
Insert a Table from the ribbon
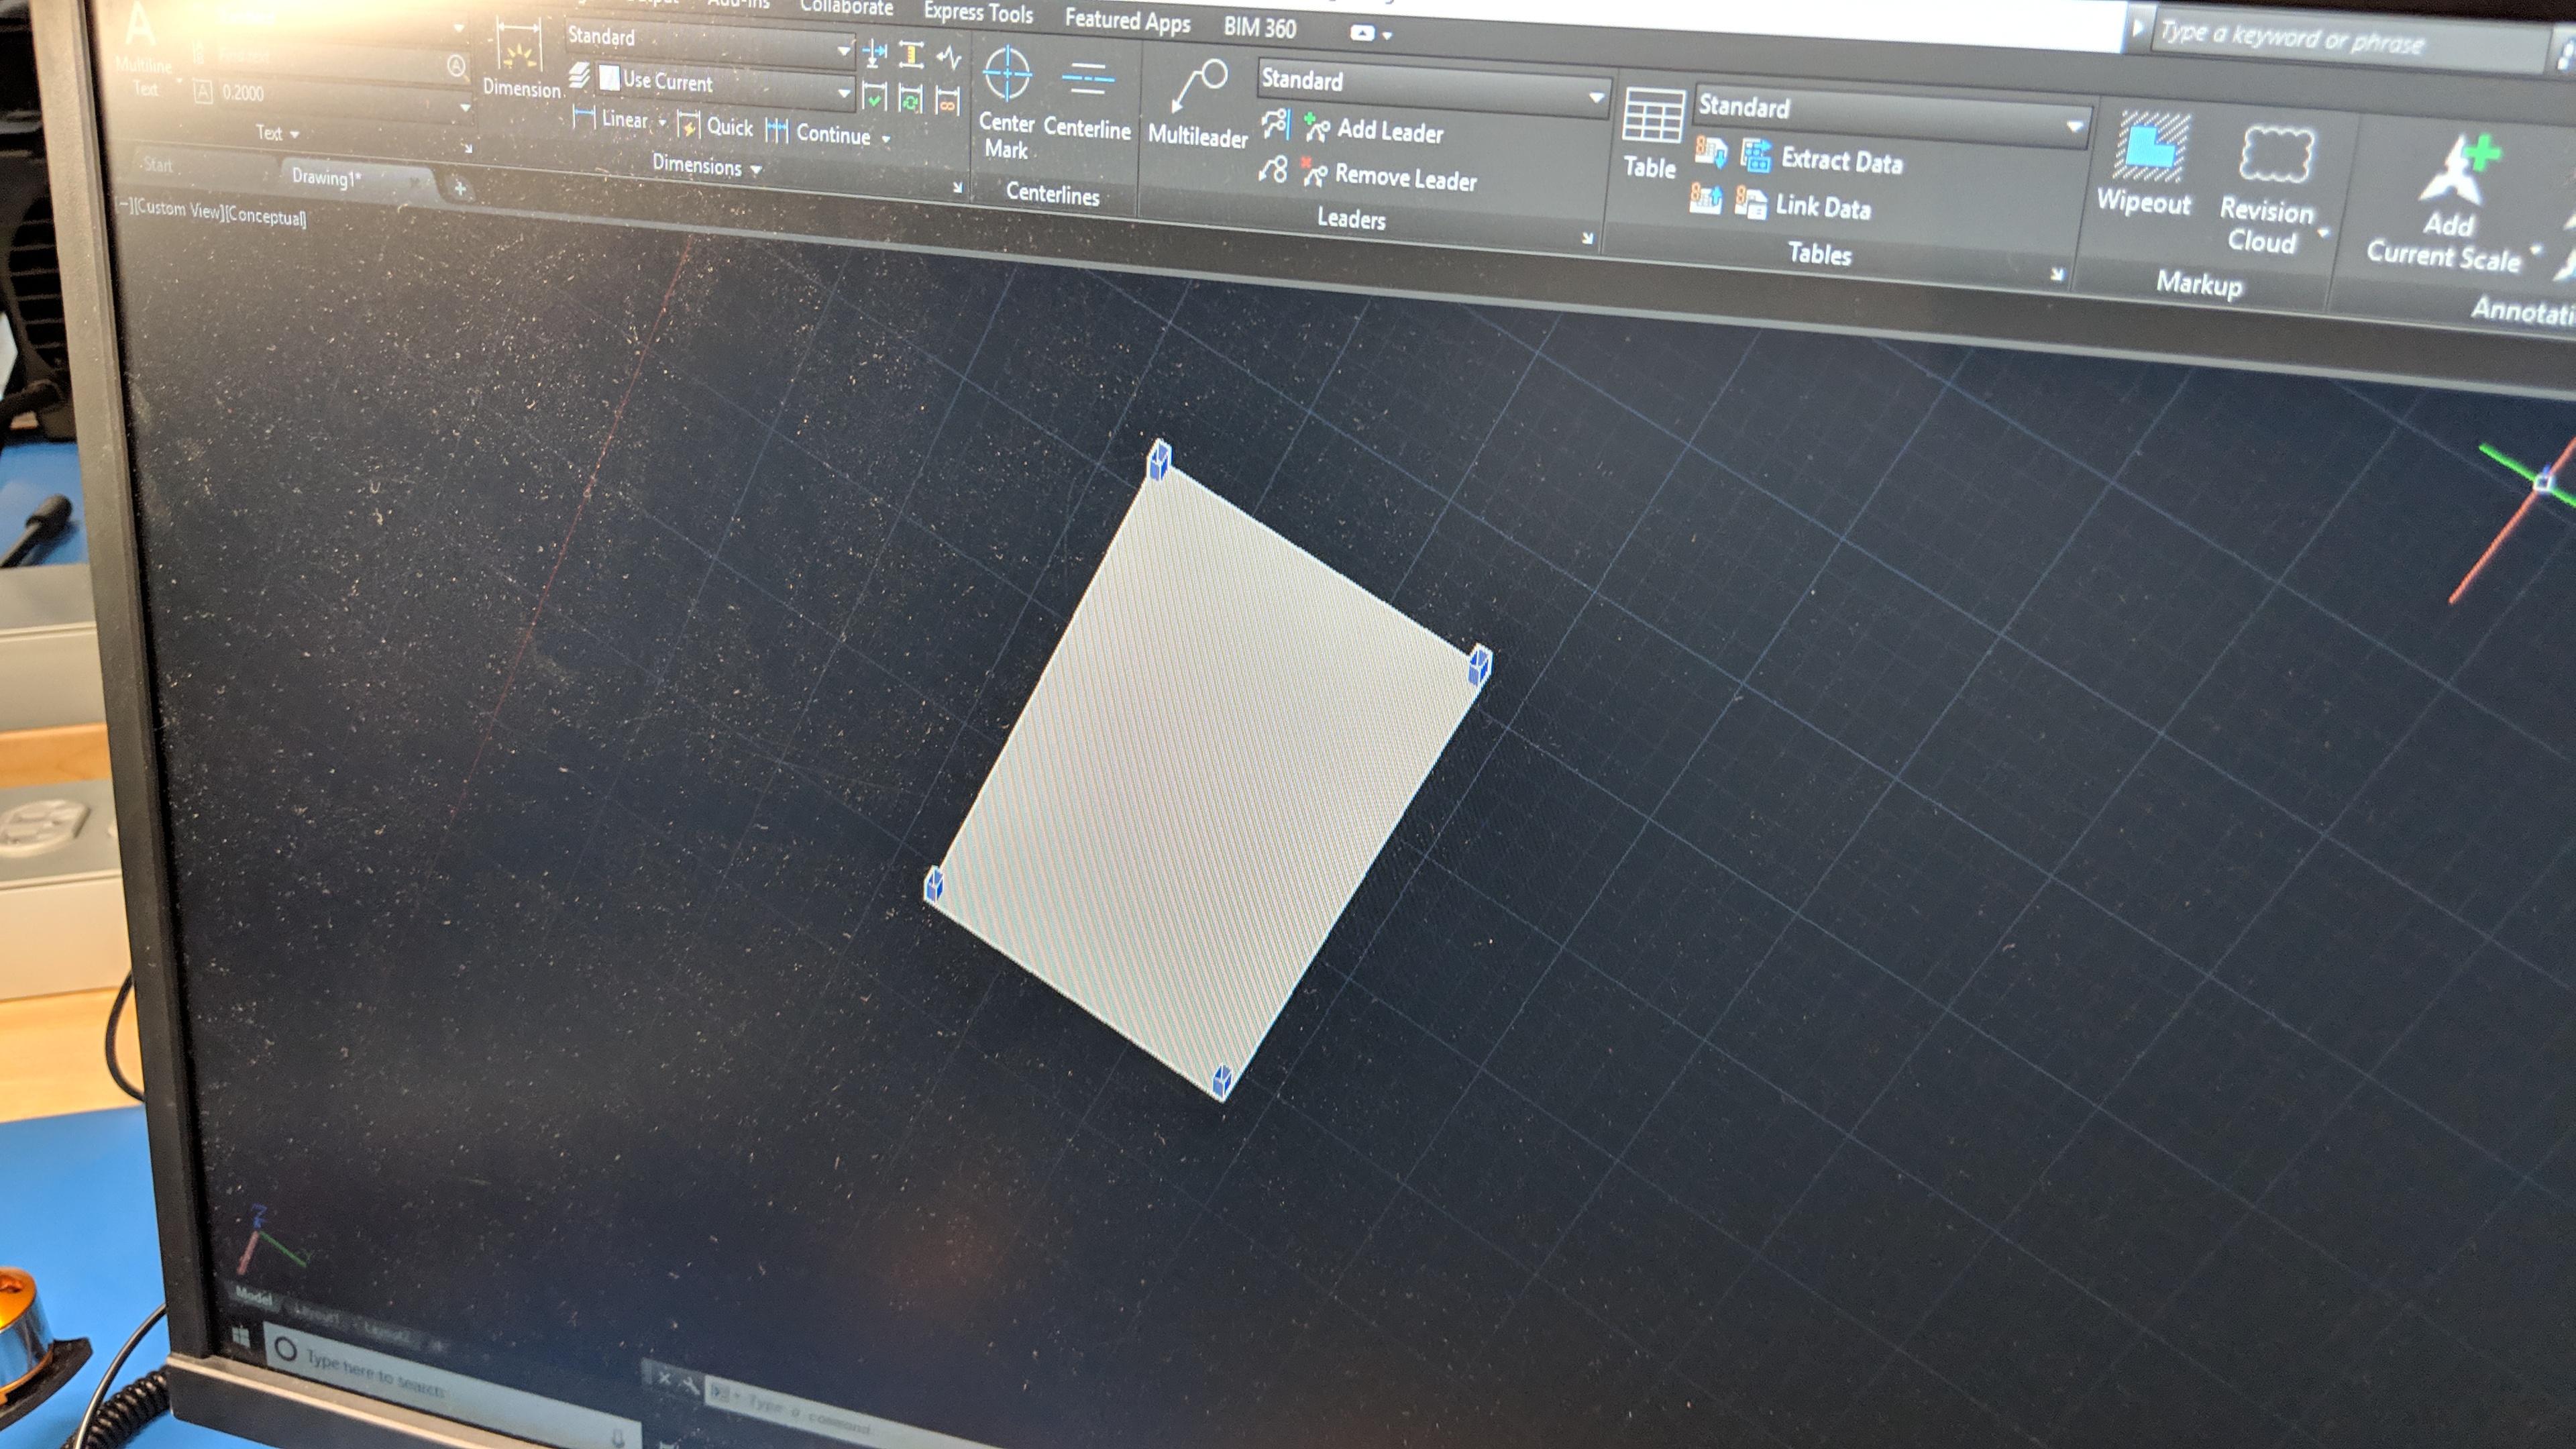point(1652,117)
